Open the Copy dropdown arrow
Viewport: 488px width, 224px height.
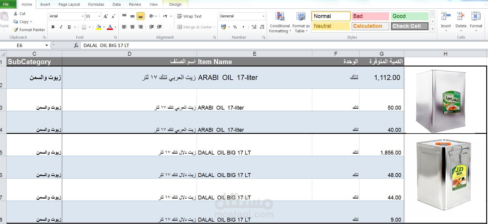pyautogui.click(x=31, y=22)
